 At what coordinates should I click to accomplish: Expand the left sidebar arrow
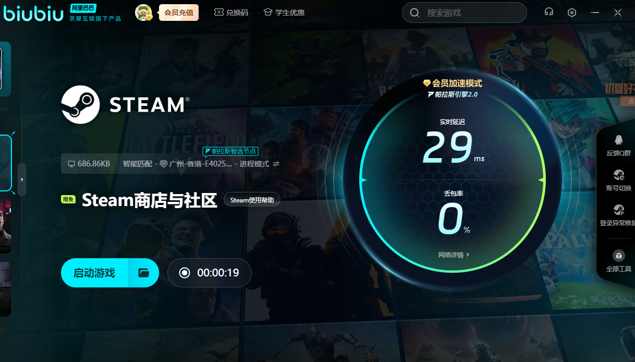21,179
